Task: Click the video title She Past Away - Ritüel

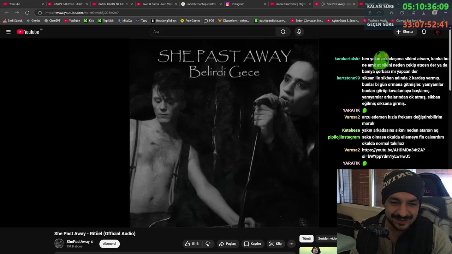Action: click(95, 234)
